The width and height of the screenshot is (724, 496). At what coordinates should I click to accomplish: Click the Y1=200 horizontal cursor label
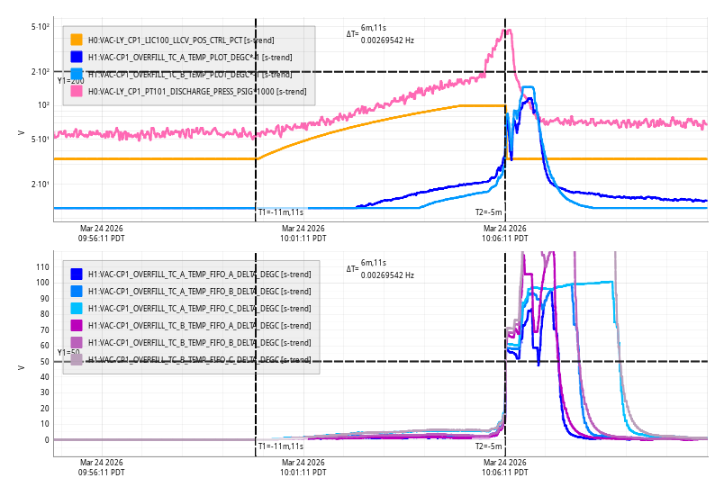pyautogui.click(x=70, y=81)
